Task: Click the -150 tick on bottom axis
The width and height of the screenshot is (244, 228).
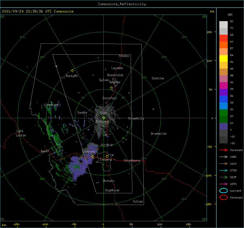Action: [x=16, y=224]
